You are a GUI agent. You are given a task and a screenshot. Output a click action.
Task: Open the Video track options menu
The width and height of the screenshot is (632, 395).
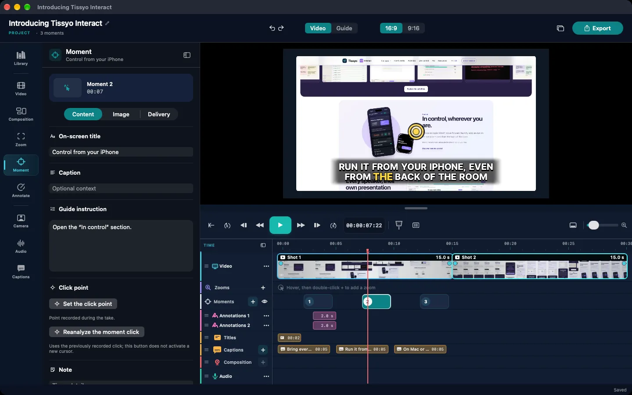266,266
